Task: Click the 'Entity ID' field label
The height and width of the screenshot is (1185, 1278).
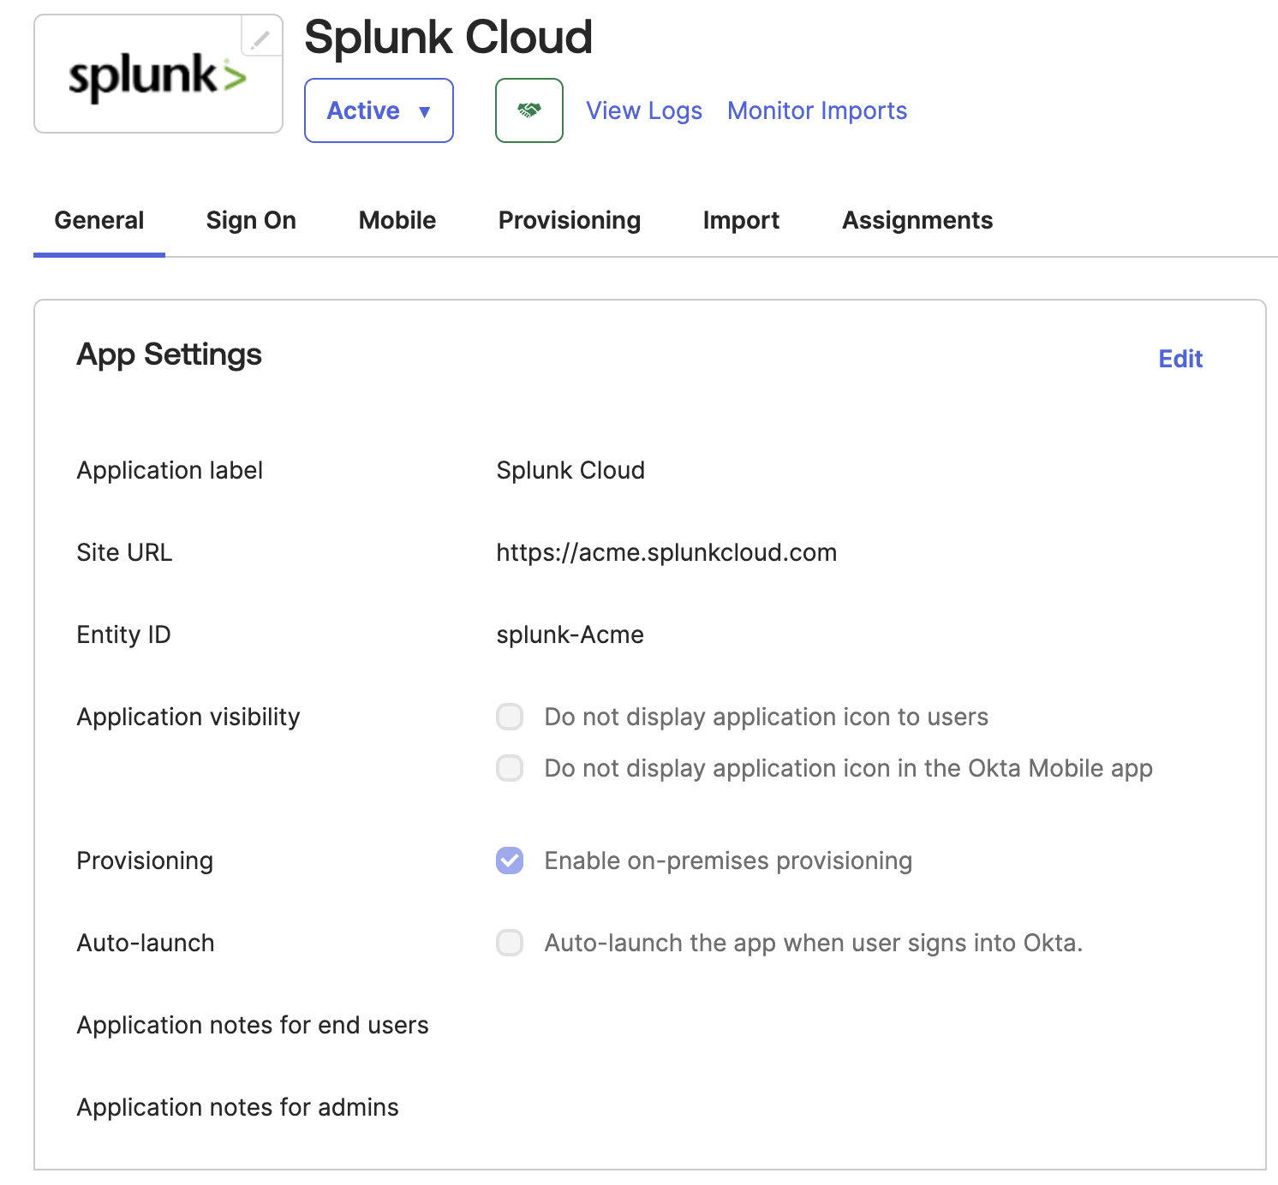Action: click(123, 634)
